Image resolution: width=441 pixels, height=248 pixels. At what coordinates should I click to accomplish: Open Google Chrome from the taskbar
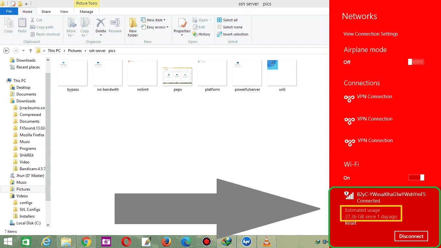(86, 242)
